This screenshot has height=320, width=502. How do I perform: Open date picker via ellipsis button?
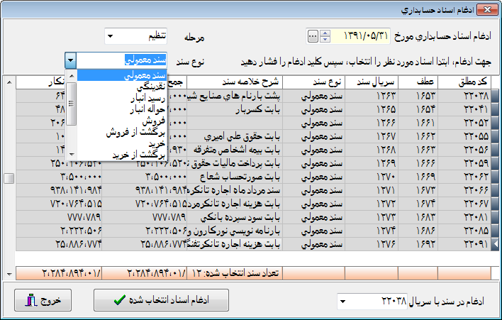[x=313, y=35]
